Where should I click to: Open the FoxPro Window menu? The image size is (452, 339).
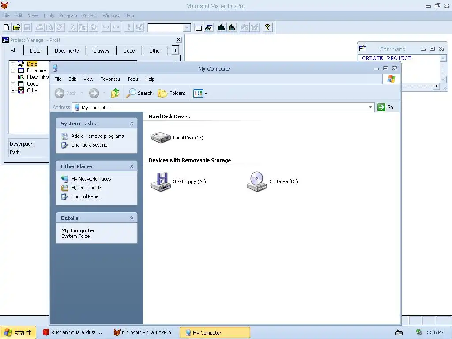coord(111,15)
